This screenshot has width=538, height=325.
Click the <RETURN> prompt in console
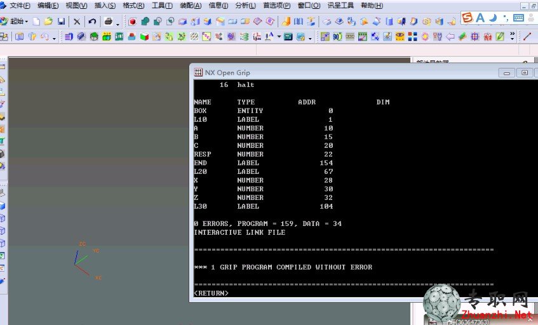click(211, 293)
